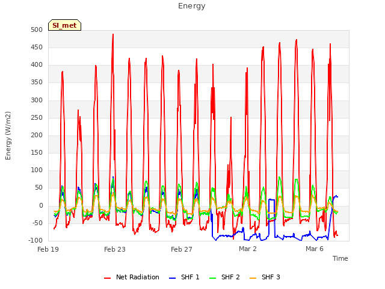Click the 100 y-axis tick label
Viewport: 385px width, 289px height.
(x=37, y=170)
